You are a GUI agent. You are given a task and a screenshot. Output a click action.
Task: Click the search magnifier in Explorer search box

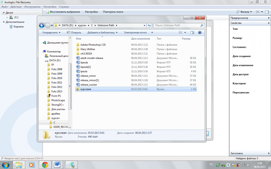pos(202,25)
